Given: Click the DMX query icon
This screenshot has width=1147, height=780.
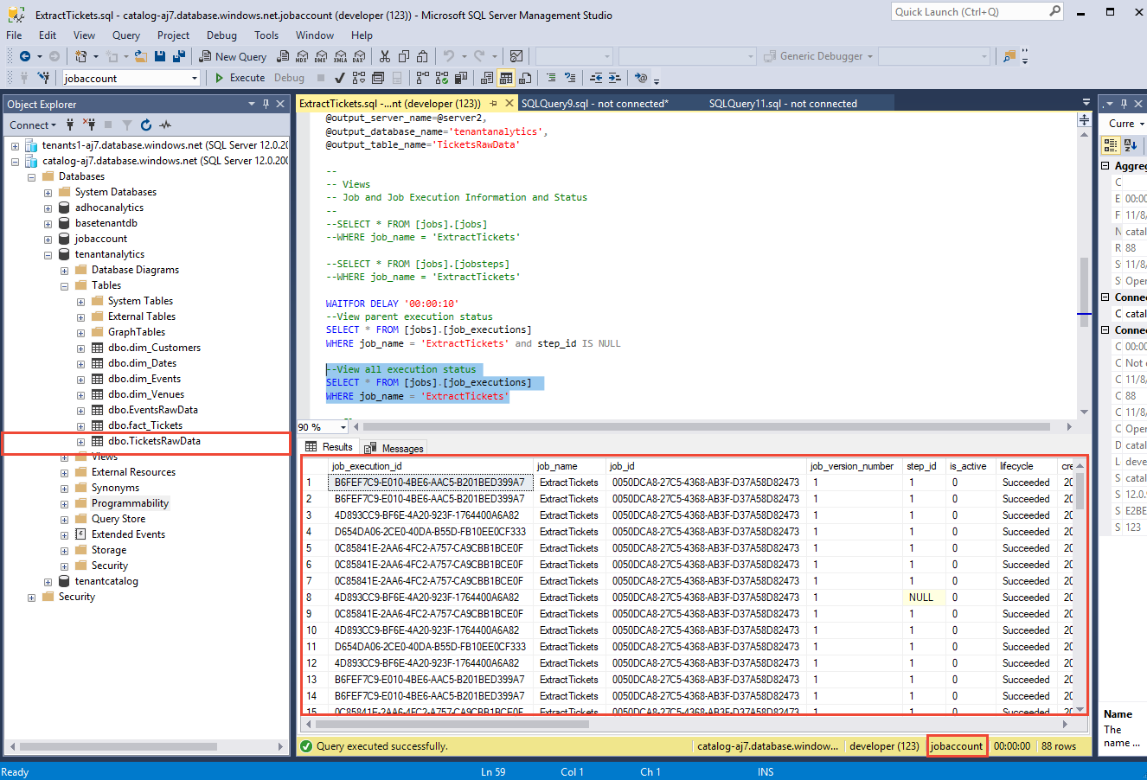Looking at the screenshot, I should [321, 56].
